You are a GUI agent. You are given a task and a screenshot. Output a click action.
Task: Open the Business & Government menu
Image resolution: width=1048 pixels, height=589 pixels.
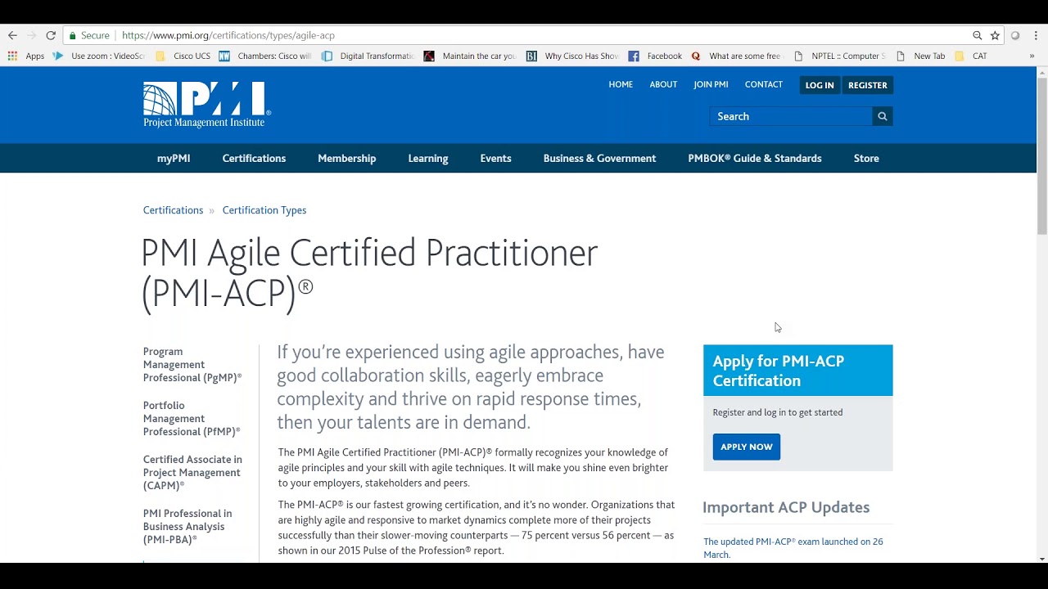coord(599,159)
